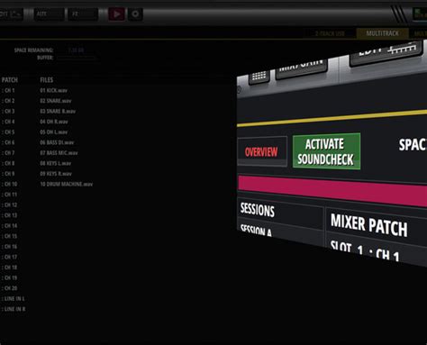Image resolution: width=427 pixels, height=345 pixels.
Task: Select patch entry LINE IN R
Action: click(x=14, y=309)
